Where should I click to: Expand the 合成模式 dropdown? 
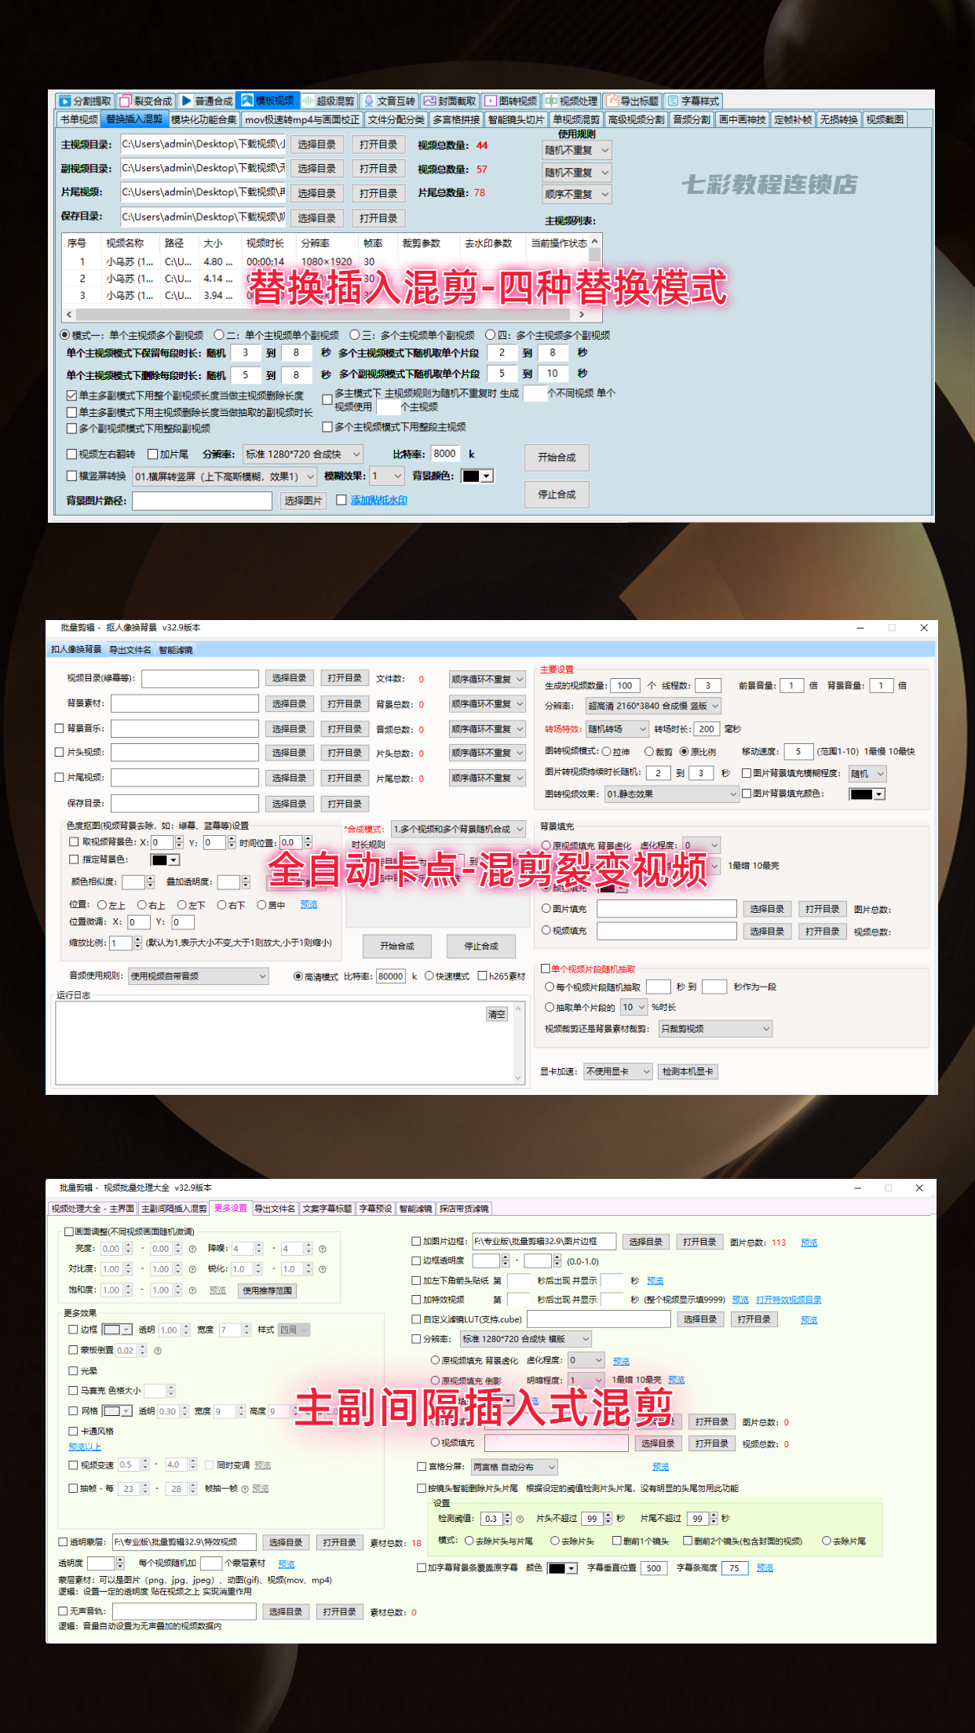pos(458,829)
